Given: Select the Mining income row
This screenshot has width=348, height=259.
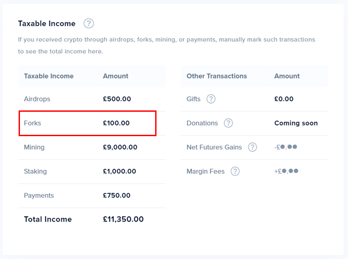Looking at the screenshot, I should coord(34,147).
